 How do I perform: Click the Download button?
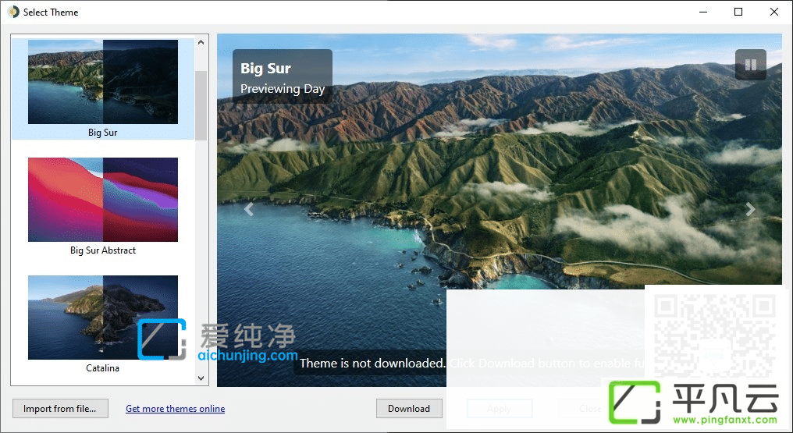click(409, 409)
